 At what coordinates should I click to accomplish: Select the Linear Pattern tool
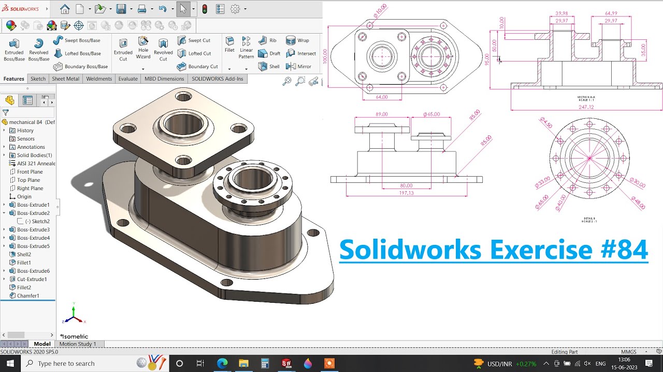[x=247, y=48]
